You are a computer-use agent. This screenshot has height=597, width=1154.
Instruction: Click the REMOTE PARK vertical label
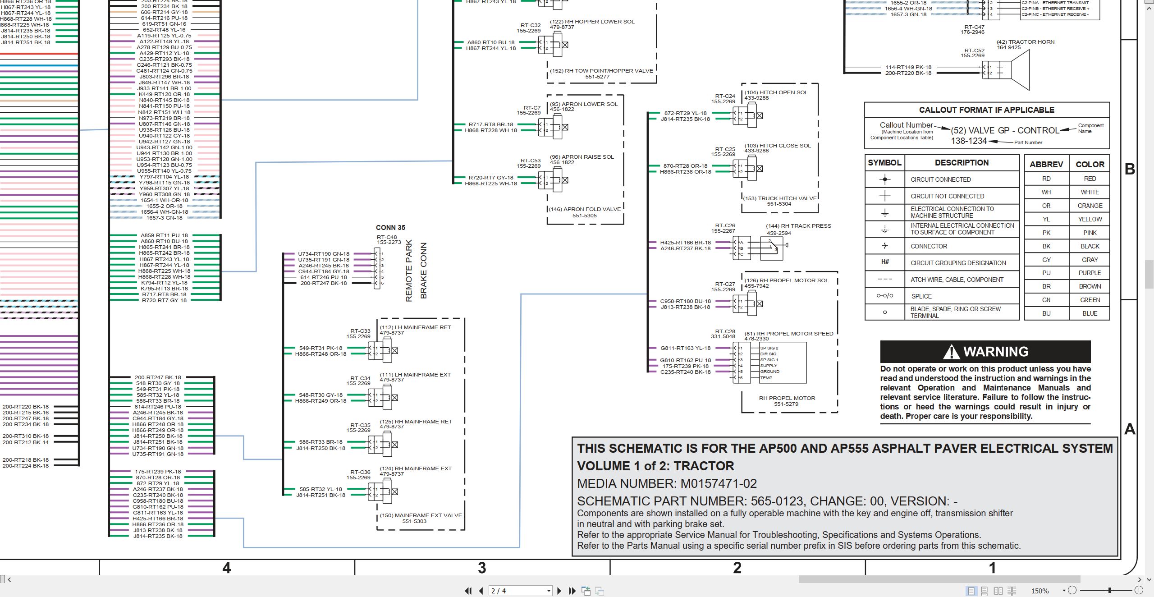tap(409, 271)
